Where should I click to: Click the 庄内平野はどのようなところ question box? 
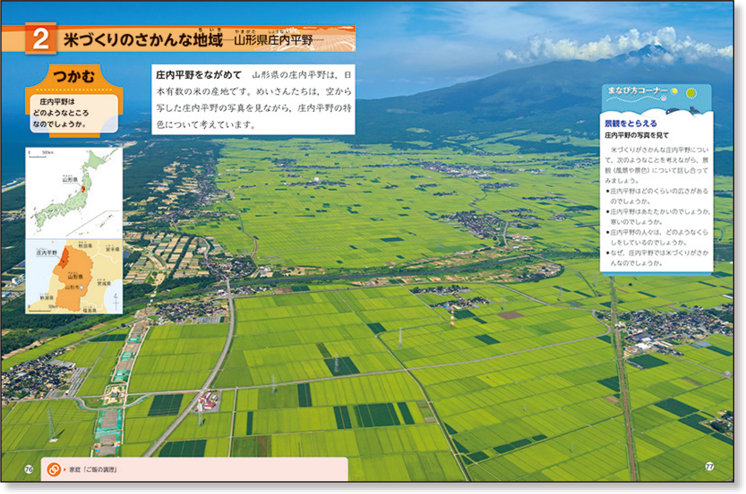pos(74,113)
